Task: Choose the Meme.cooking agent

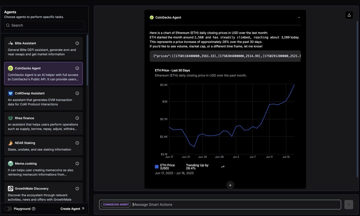Action: (43, 169)
